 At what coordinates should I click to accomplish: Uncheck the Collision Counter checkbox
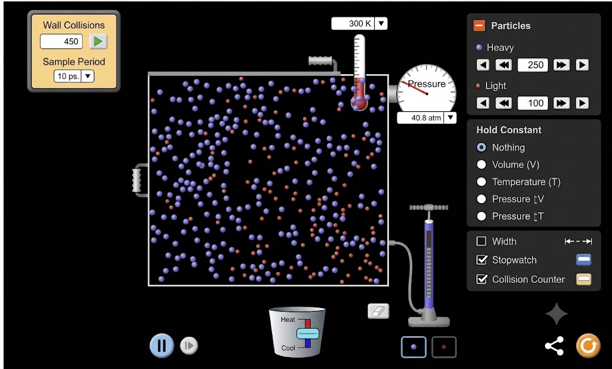(x=482, y=279)
